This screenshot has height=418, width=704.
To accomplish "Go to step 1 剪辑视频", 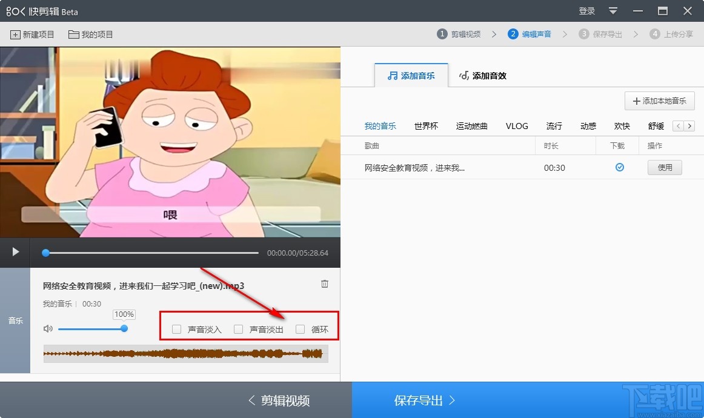I will (459, 34).
